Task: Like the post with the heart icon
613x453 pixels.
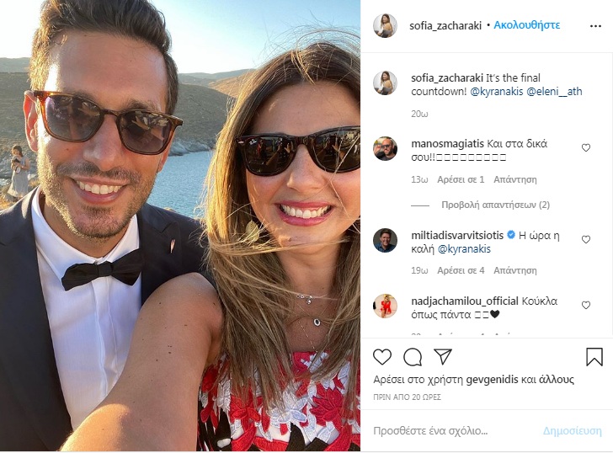Action: [382, 357]
